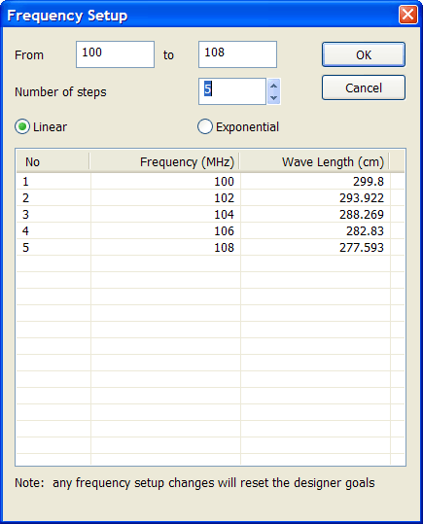The image size is (423, 524).
Task: Click the Cancel button
Action: point(364,87)
